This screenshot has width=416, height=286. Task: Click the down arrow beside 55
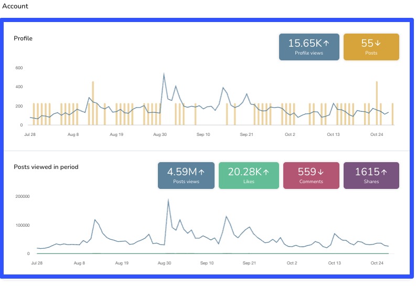380,44
